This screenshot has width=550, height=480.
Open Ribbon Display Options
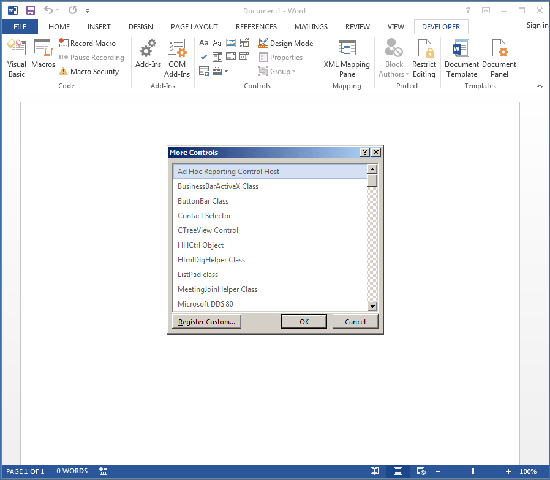pyautogui.click(x=486, y=10)
